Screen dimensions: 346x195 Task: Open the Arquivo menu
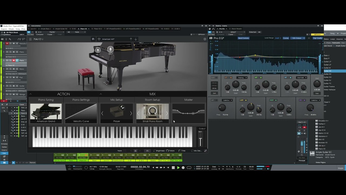4,29
